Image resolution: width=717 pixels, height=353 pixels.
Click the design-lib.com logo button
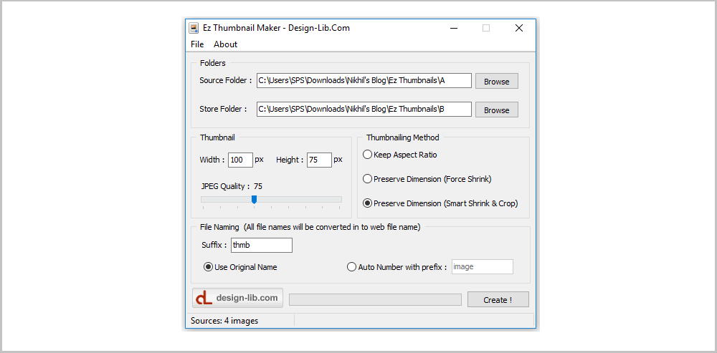click(x=237, y=298)
